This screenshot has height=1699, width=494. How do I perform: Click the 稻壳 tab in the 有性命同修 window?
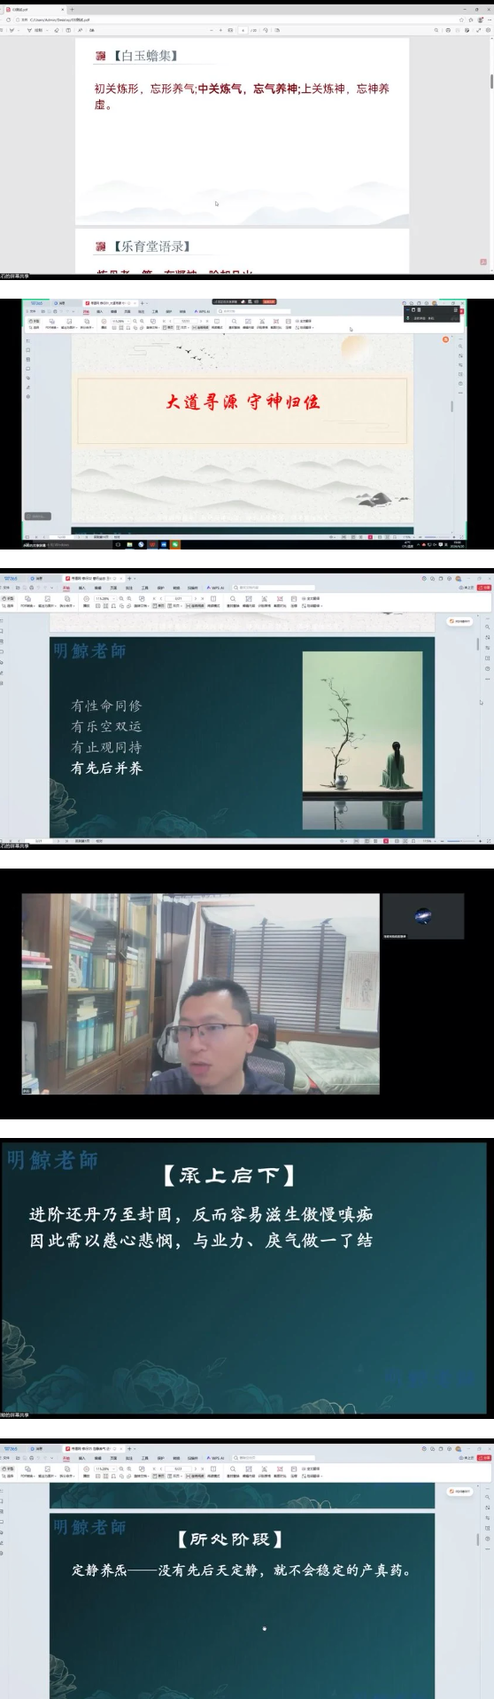pyautogui.click(x=36, y=578)
